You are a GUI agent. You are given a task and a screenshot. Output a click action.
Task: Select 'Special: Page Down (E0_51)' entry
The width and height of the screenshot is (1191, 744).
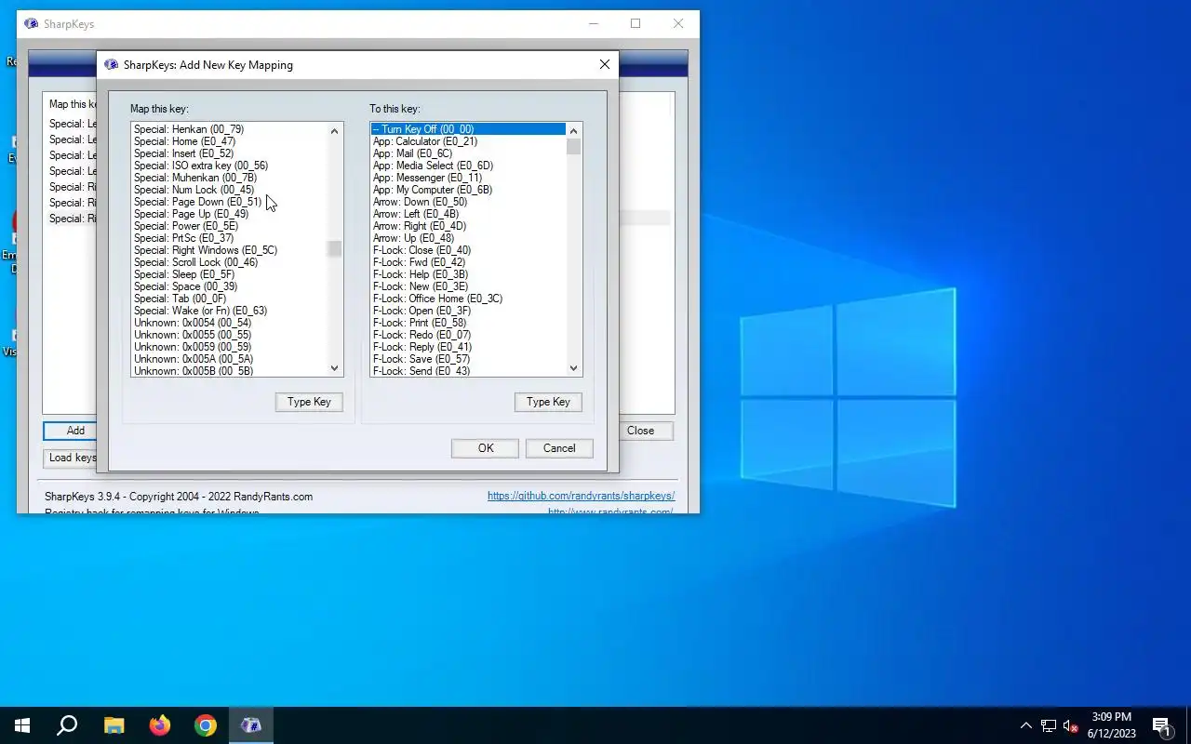pyautogui.click(x=229, y=202)
